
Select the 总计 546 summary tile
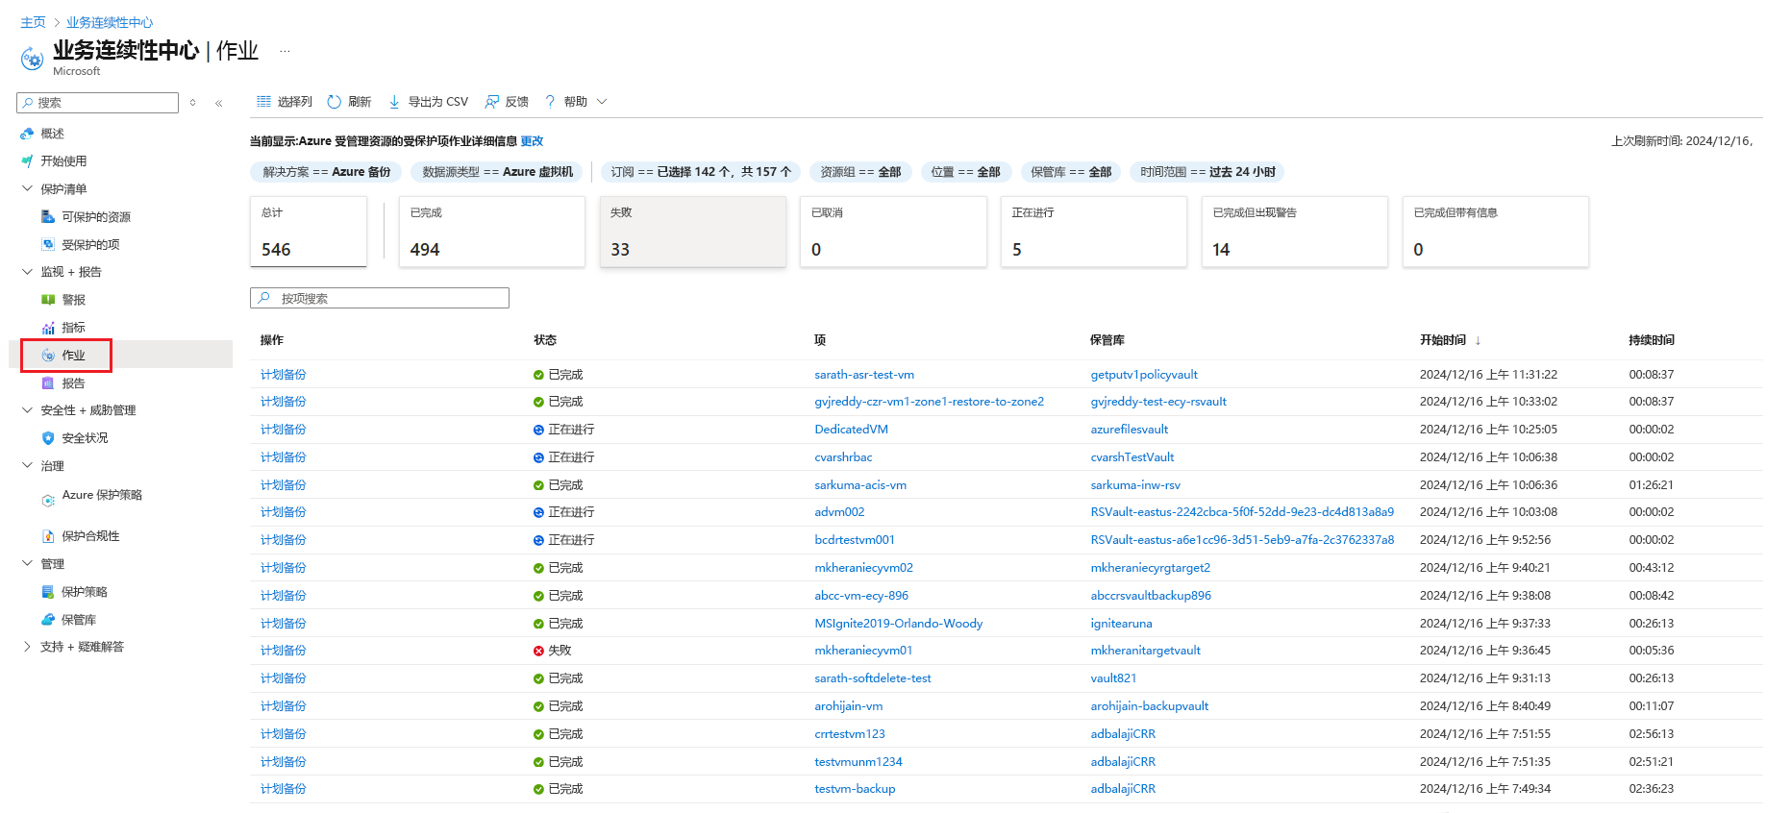coord(309,232)
